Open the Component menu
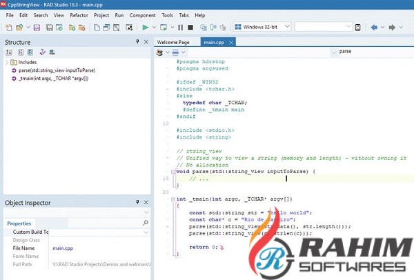 click(143, 15)
